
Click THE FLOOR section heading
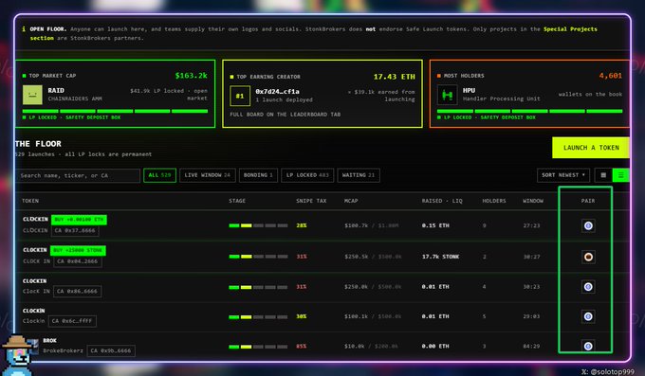[x=38, y=144]
